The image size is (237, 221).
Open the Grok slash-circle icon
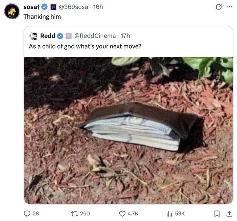[219, 7]
